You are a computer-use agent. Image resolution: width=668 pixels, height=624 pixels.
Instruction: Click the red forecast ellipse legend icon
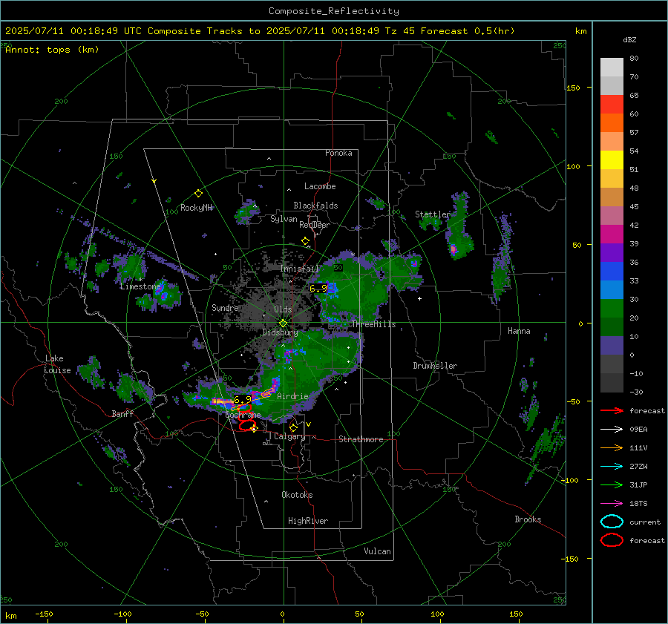[x=612, y=540]
